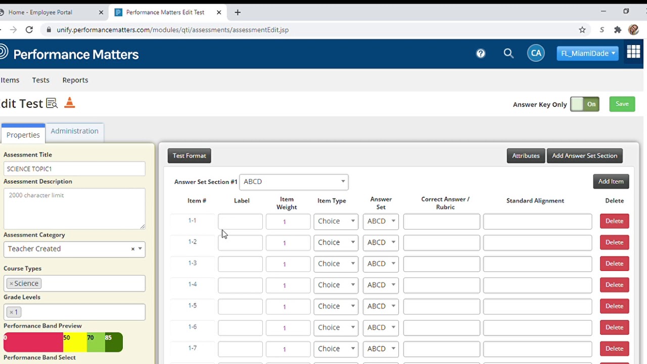Click the search magnifier icon in header
Viewport: 647px width, 364px height.
509,53
